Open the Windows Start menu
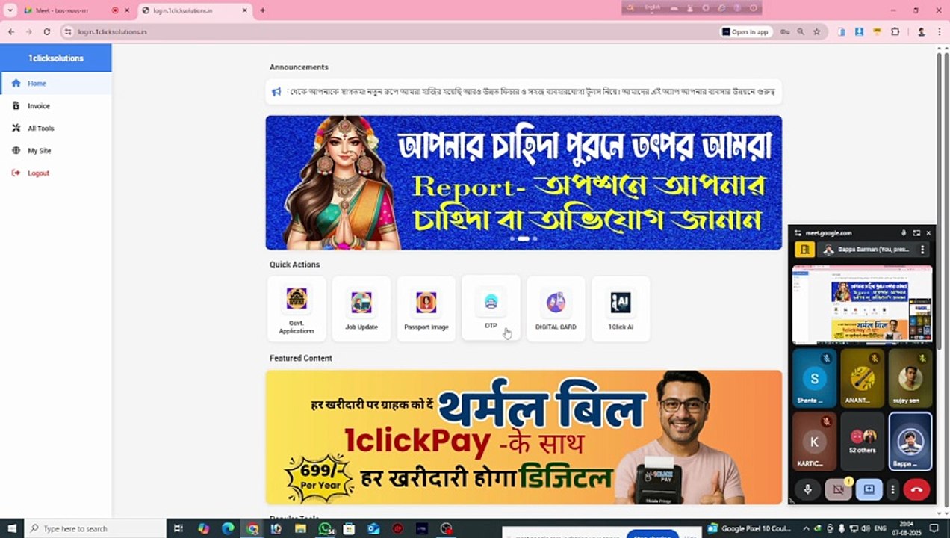Screen dimensions: 950x538 point(11,528)
